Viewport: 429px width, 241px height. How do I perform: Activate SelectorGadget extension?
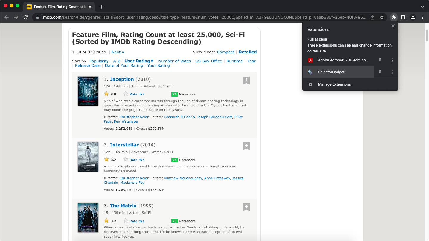click(338, 72)
